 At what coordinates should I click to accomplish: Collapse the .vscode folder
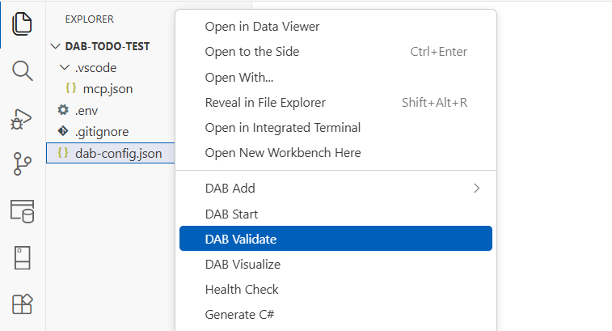coord(65,68)
